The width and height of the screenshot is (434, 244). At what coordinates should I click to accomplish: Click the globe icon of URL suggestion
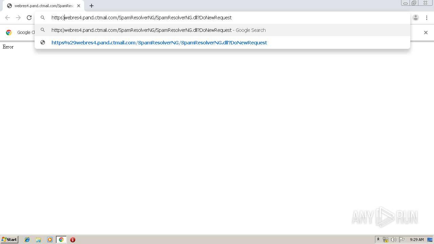[x=43, y=43]
